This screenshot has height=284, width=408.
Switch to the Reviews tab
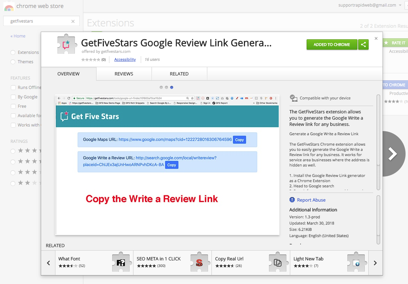124,74
